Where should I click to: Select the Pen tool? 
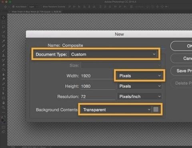tap(4, 84)
